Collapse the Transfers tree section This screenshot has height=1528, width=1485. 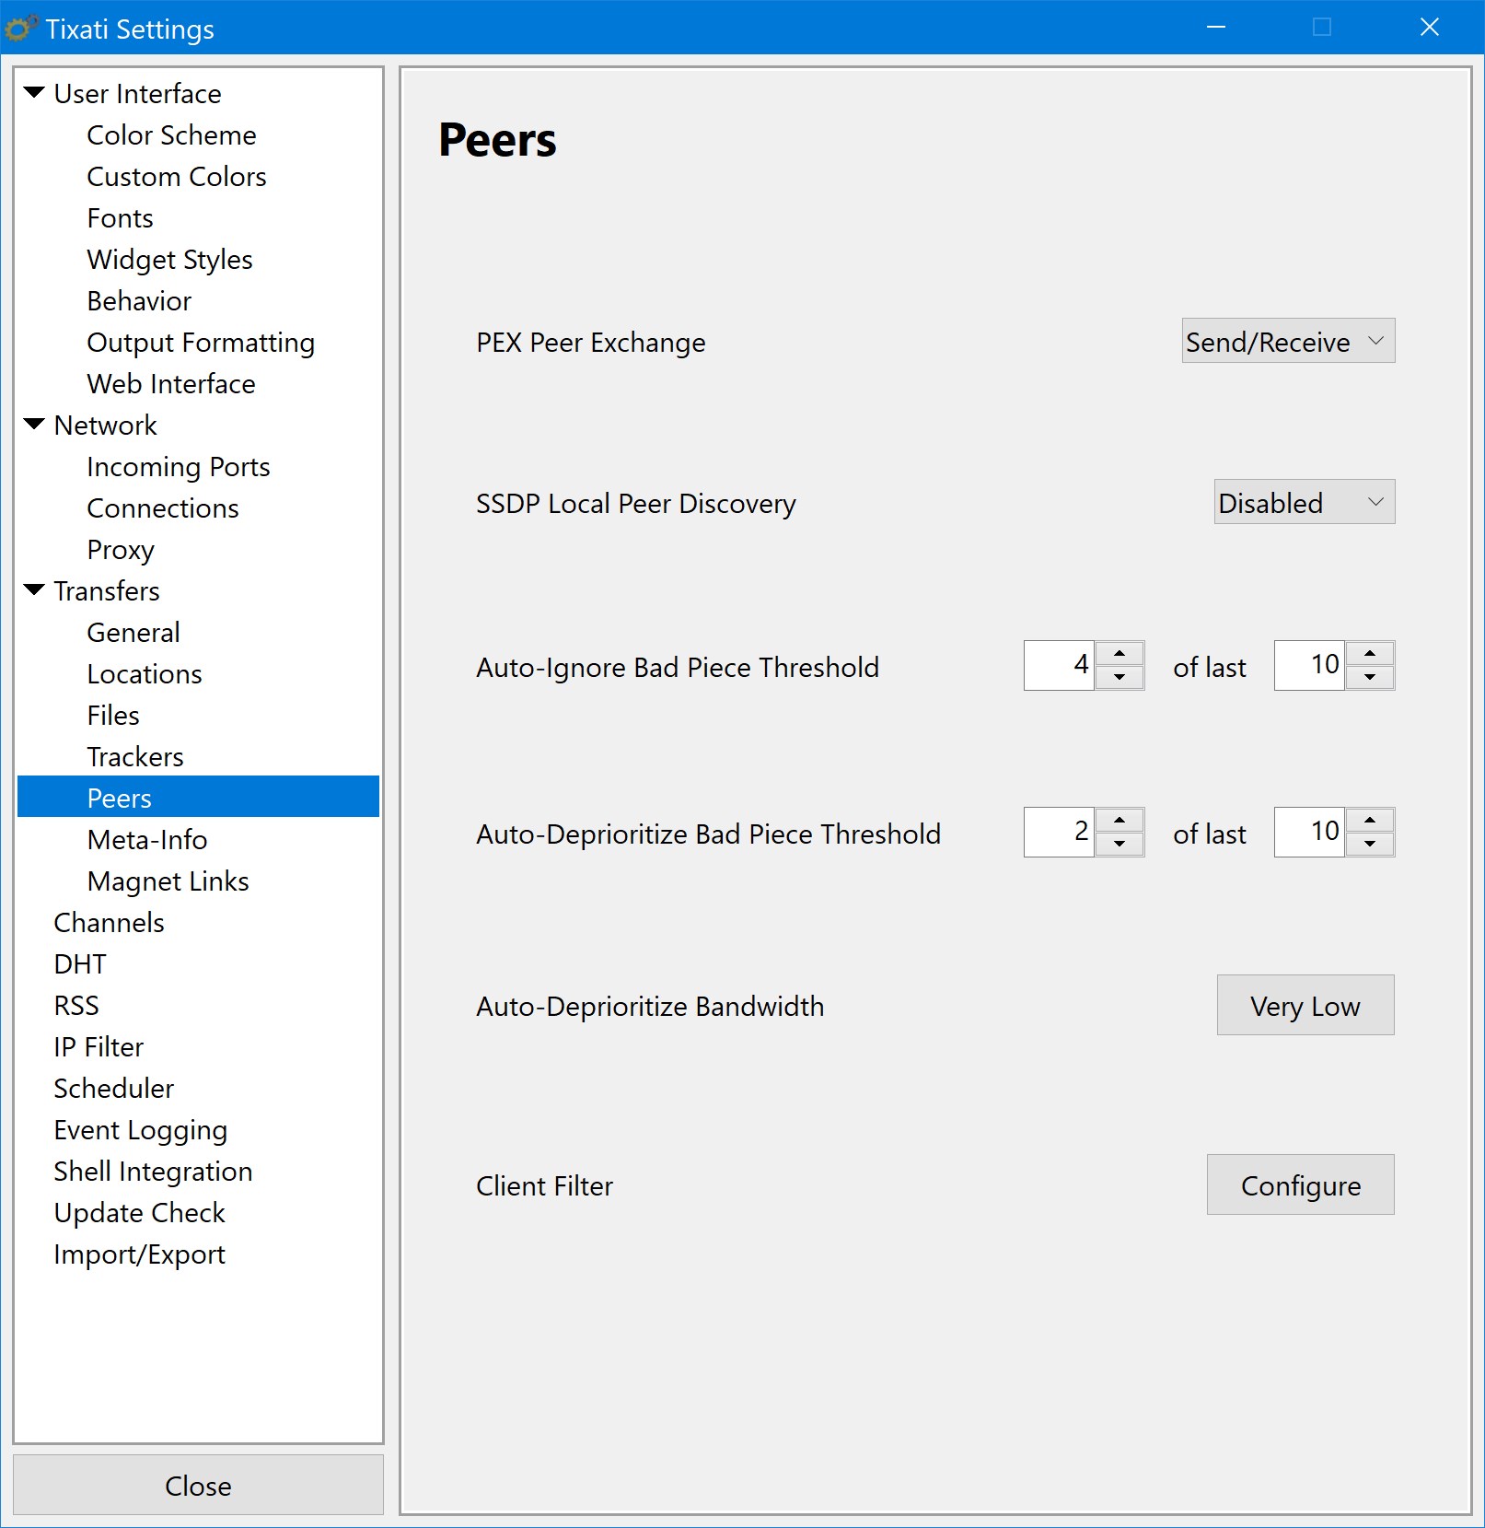point(34,589)
